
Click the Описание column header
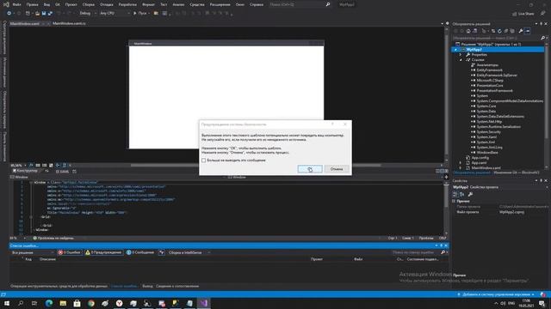coord(48,259)
